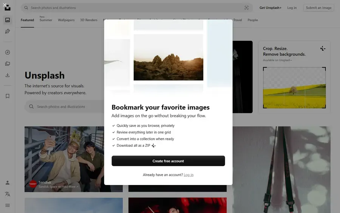The image size is (340, 213).
Task: Click Available on Unsplash+ text
Action: [x=277, y=60]
